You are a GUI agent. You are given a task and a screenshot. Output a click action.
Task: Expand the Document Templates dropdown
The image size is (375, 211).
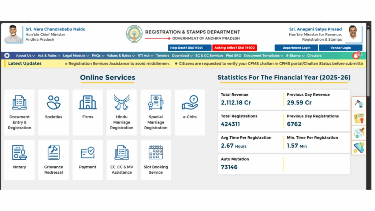[x=263, y=56]
